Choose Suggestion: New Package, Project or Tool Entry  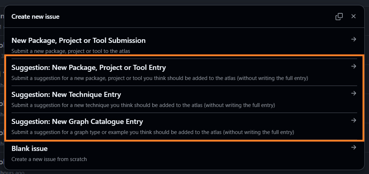(x=89, y=68)
